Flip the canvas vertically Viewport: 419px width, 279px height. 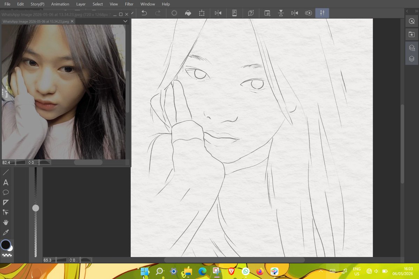coord(281,13)
